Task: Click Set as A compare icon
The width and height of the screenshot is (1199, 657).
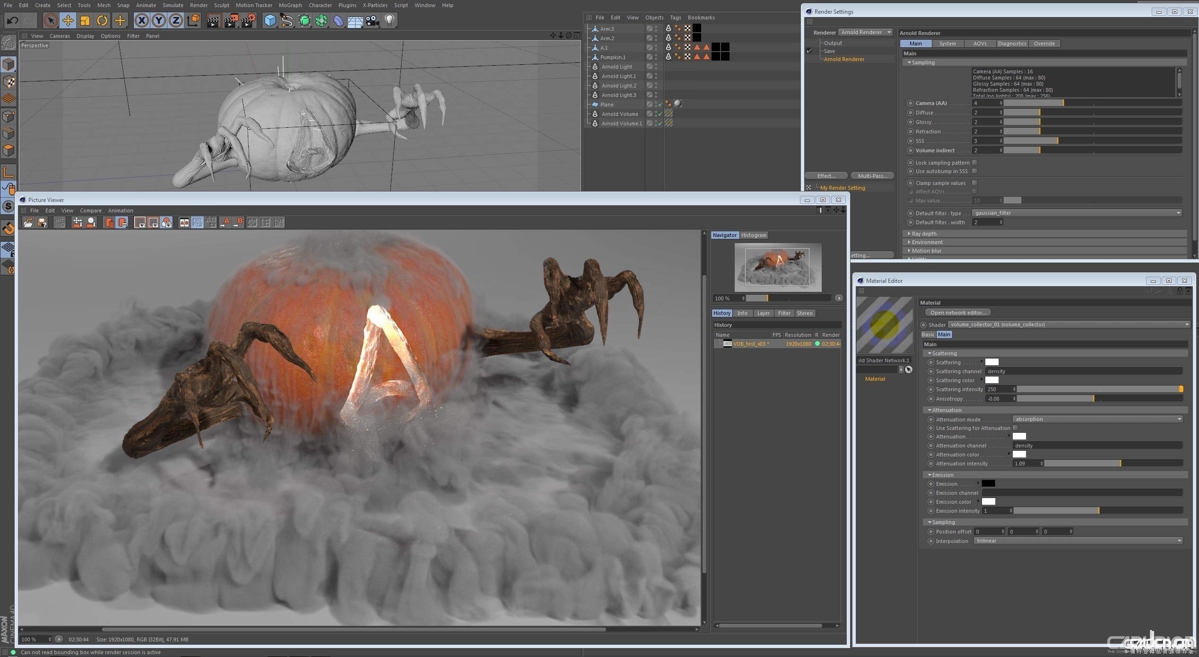Action: point(225,222)
